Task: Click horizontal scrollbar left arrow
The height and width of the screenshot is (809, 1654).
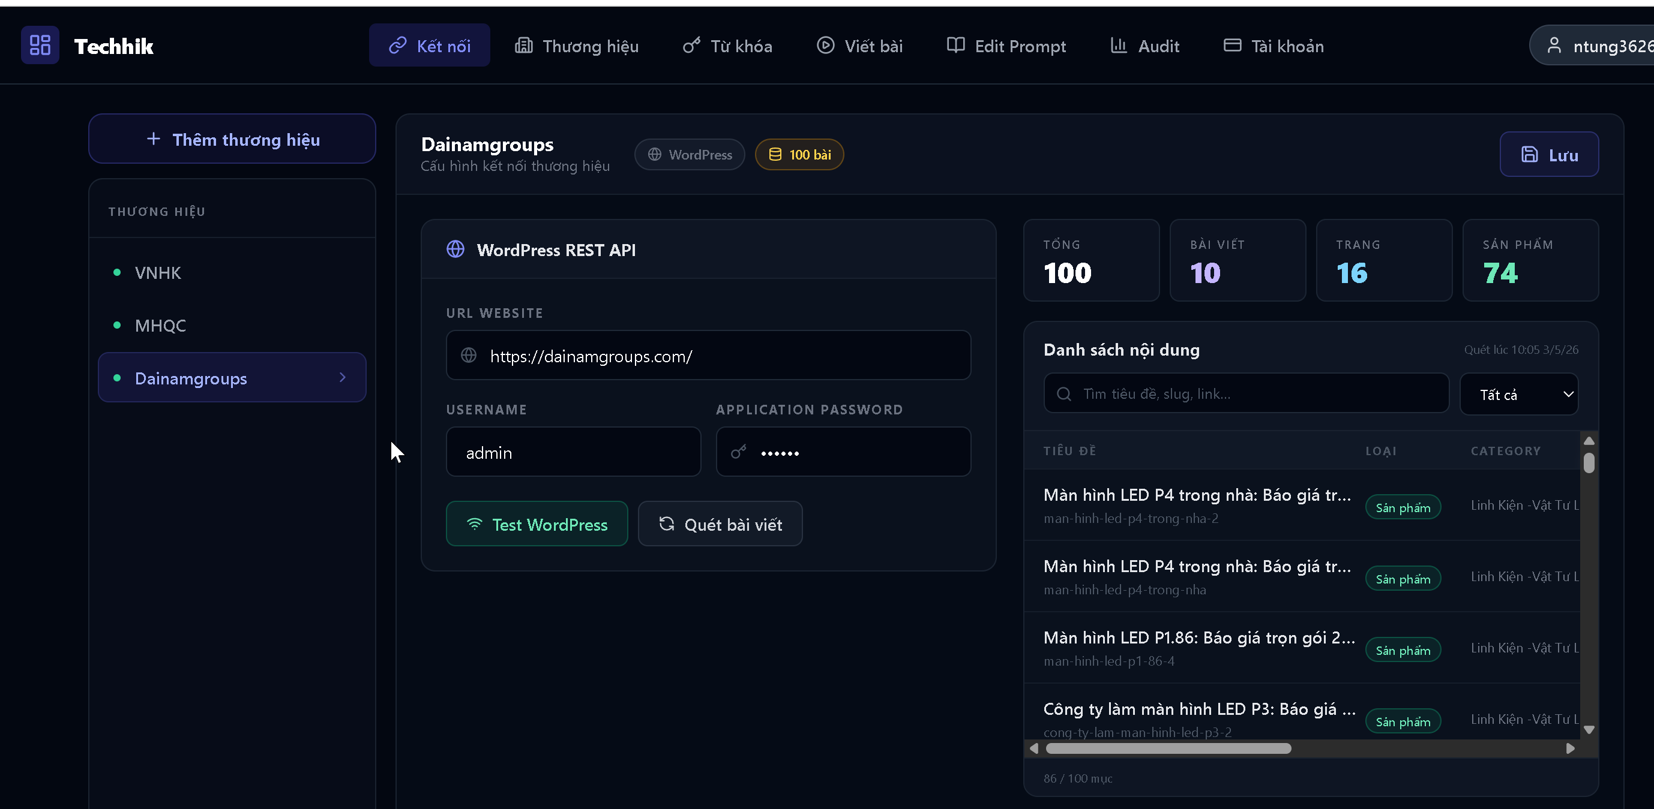Action: (1033, 748)
